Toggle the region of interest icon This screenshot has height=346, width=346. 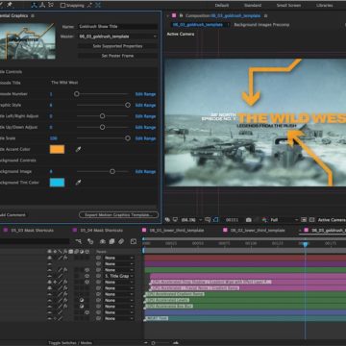click(x=304, y=220)
